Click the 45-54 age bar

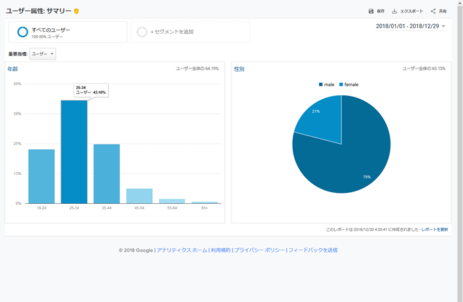pyautogui.click(x=139, y=196)
